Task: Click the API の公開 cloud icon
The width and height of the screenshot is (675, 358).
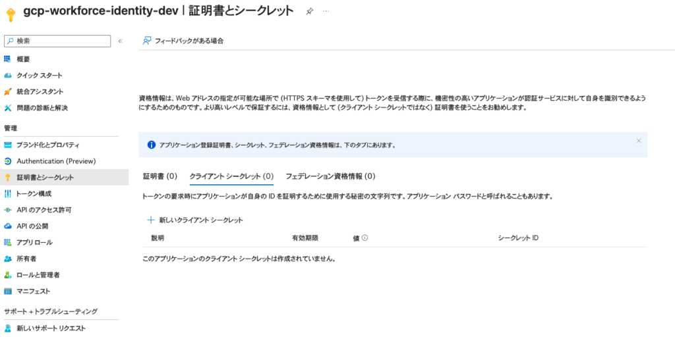Action: [8, 226]
